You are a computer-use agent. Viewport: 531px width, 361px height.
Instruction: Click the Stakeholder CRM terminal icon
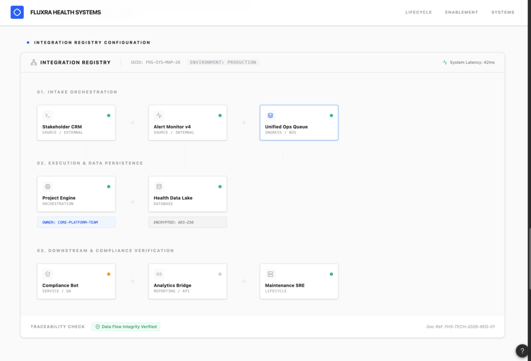(47, 115)
